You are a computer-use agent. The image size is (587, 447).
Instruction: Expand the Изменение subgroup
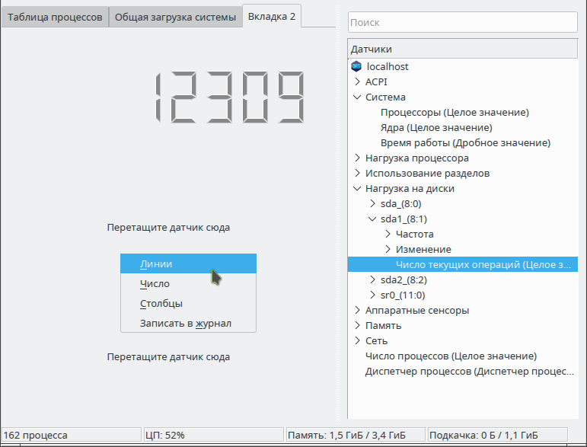(388, 249)
